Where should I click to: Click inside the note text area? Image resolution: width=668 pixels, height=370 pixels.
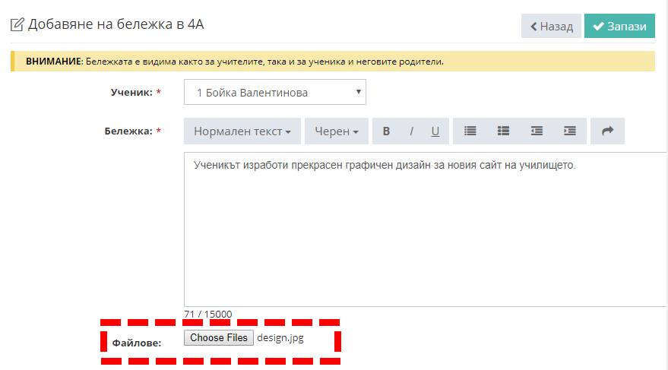[426, 228]
